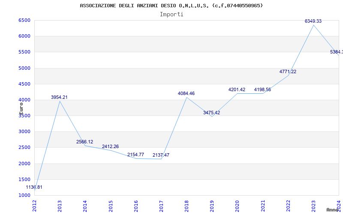Click the x-axis year label 2019
Viewport: 343px width, 214px height.
coord(212,206)
